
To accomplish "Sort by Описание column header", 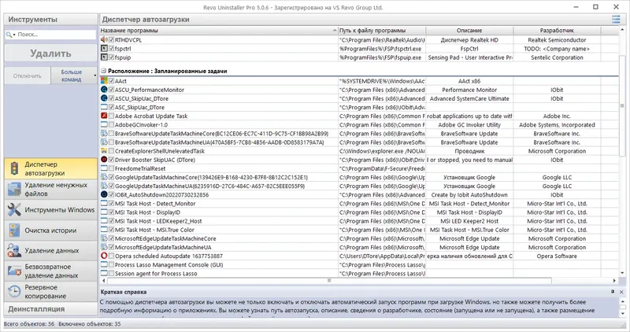I will click(x=469, y=31).
